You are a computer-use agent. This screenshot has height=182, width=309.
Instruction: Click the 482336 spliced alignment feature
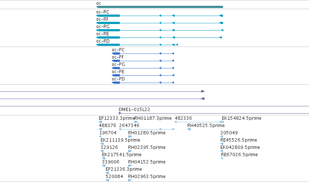pyautogui.click(x=199, y=122)
